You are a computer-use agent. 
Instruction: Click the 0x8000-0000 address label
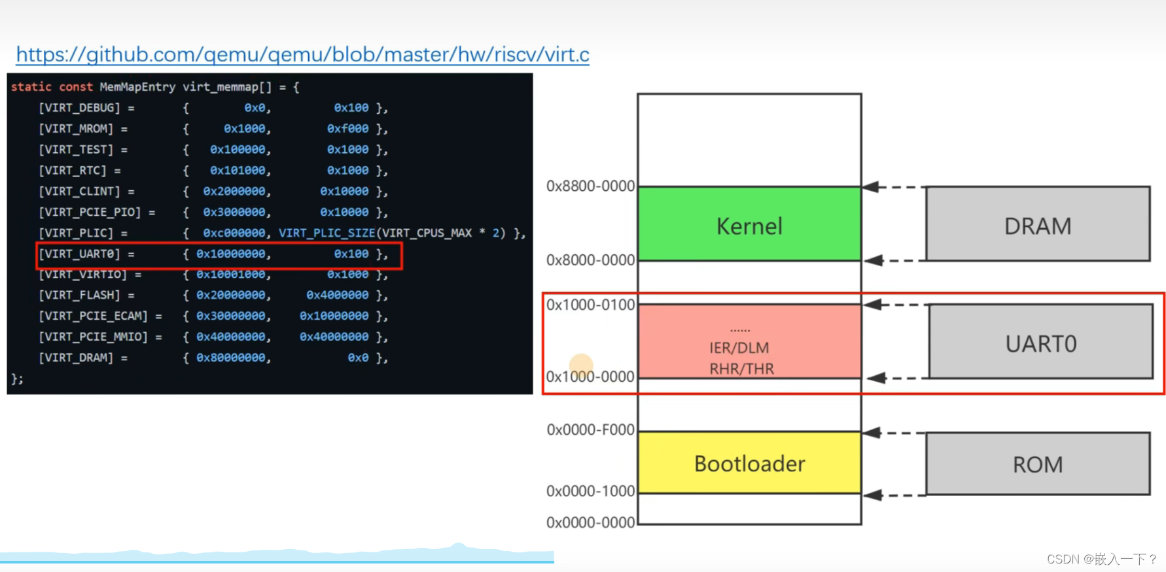(x=591, y=260)
